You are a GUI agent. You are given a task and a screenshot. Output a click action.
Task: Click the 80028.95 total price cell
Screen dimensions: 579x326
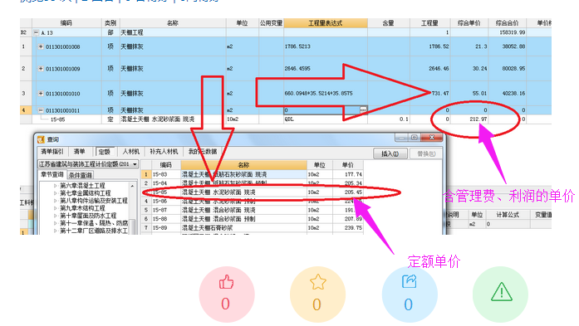click(x=507, y=69)
